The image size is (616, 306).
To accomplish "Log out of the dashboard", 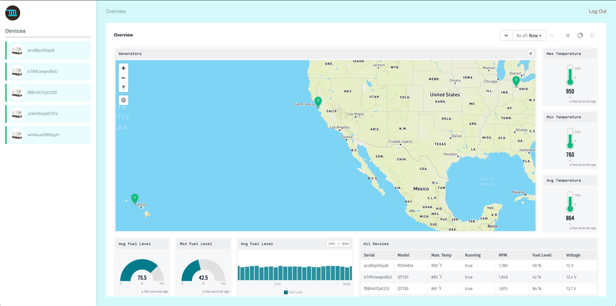I will (x=597, y=11).
